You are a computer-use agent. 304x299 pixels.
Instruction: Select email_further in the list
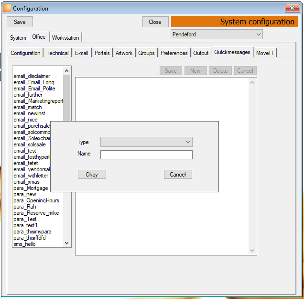(28, 95)
